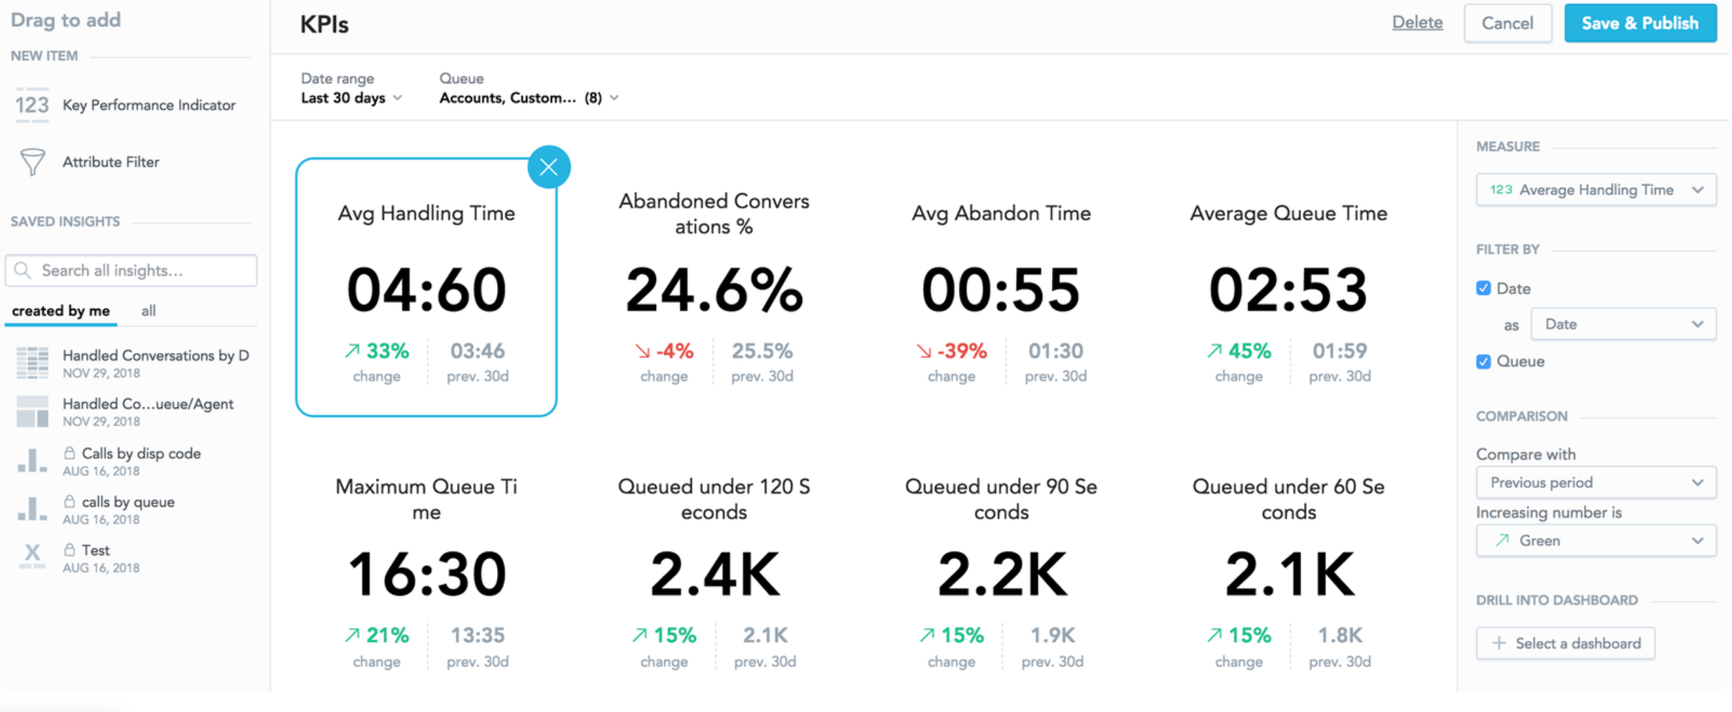Open the Green increasing number color dropdown
1732x712 pixels.
click(x=1594, y=541)
